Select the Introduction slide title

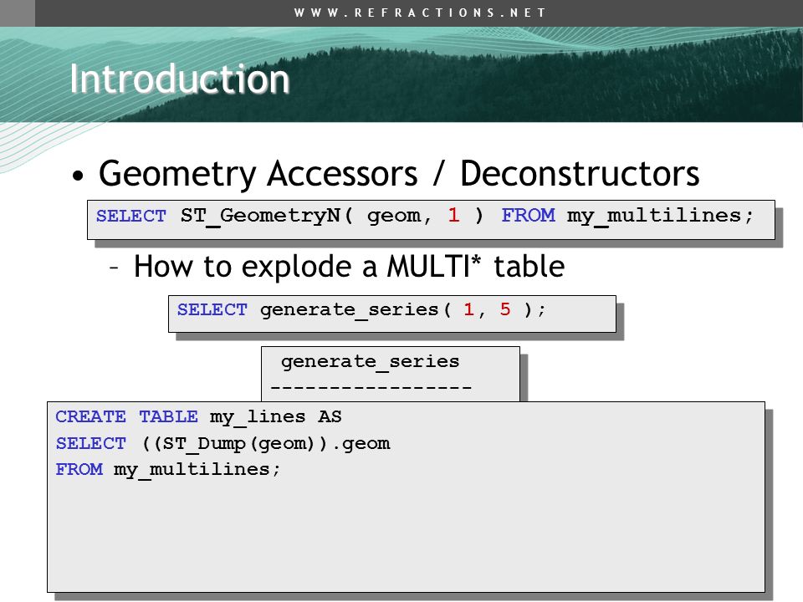[180, 79]
